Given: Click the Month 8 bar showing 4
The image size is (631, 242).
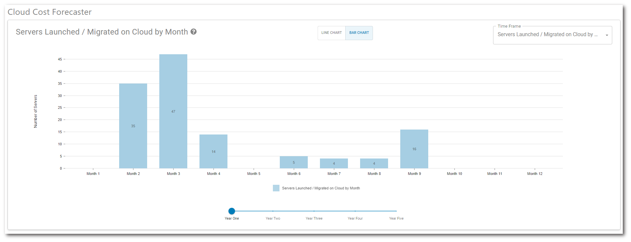Looking at the screenshot, I should pyautogui.click(x=374, y=163).
